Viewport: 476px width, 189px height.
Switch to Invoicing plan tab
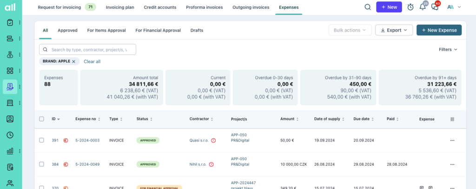pyautogui.click(x=120, y=7)
